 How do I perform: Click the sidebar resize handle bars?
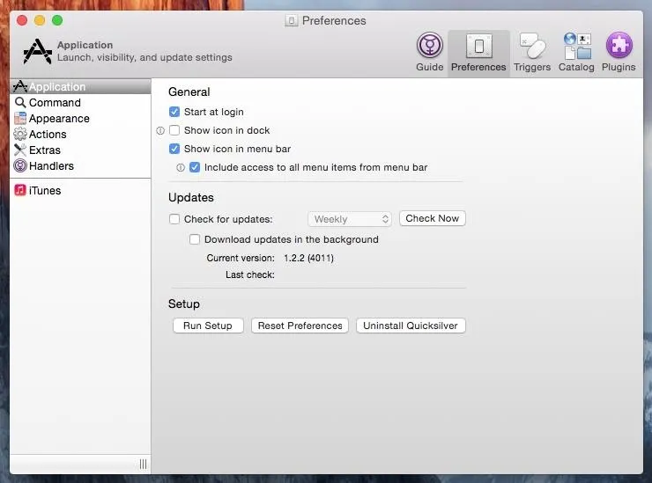click(143, 464)
